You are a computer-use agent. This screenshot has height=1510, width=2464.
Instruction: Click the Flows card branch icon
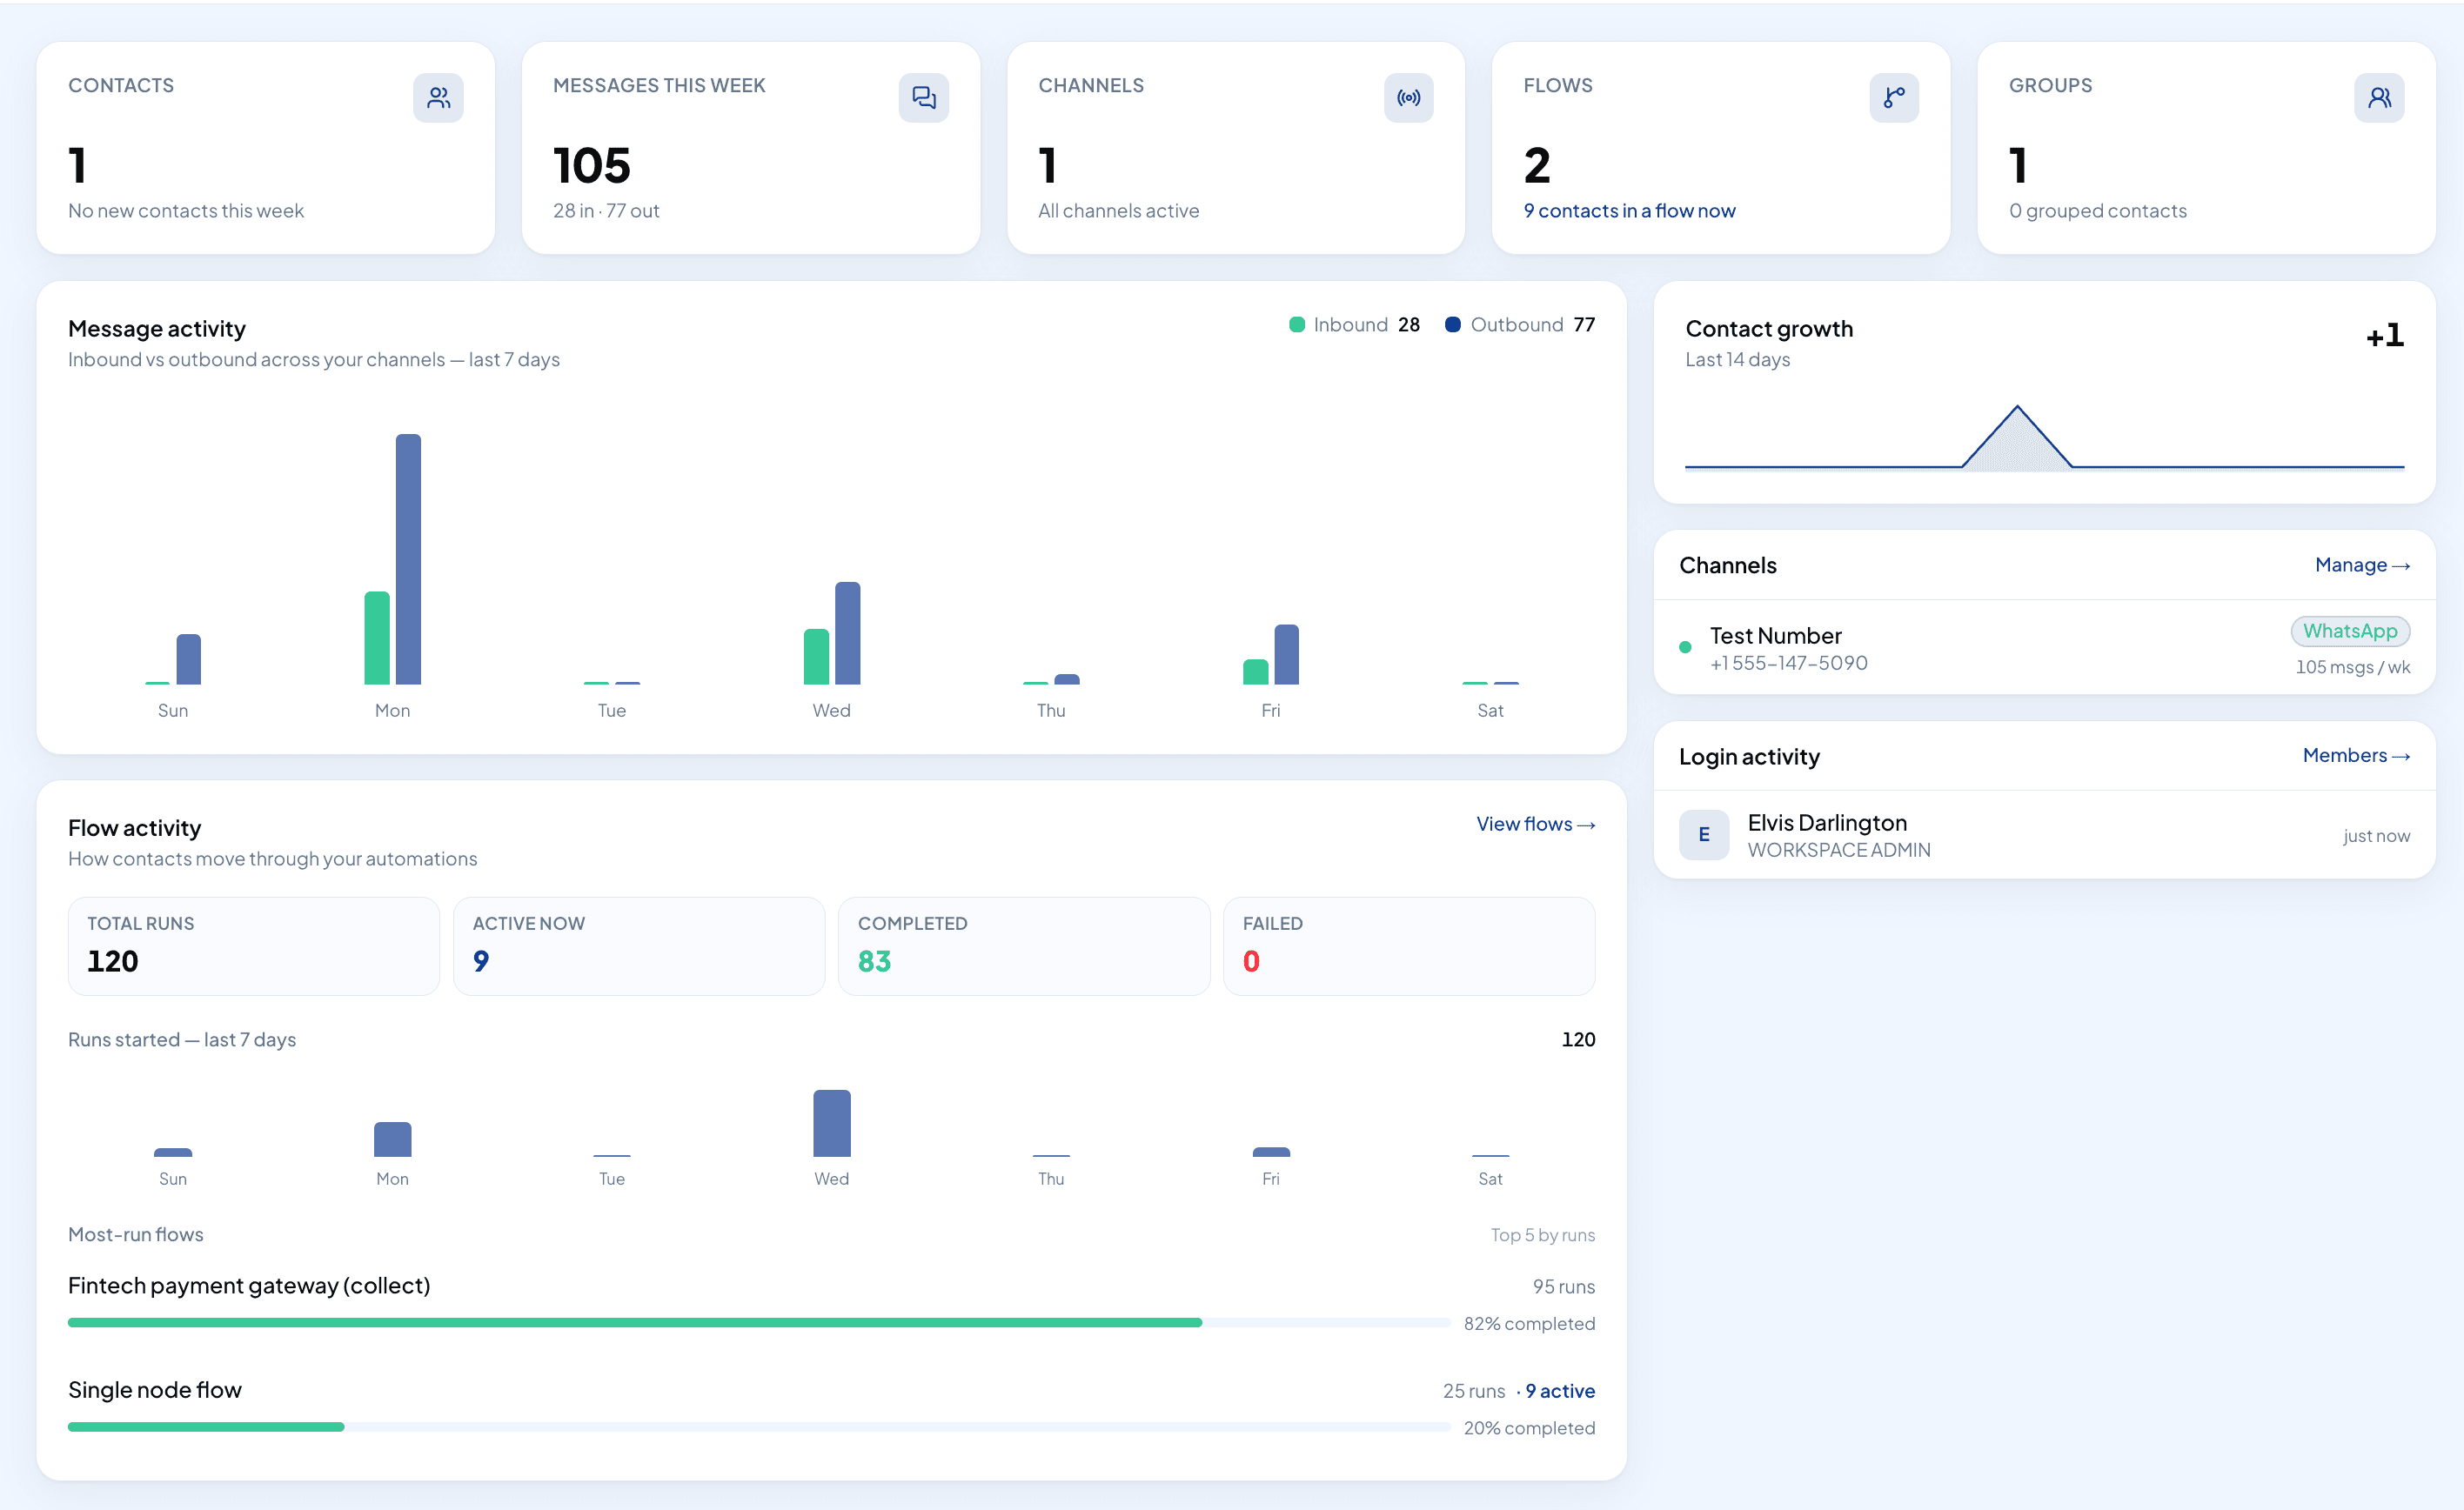(1894, 98)
